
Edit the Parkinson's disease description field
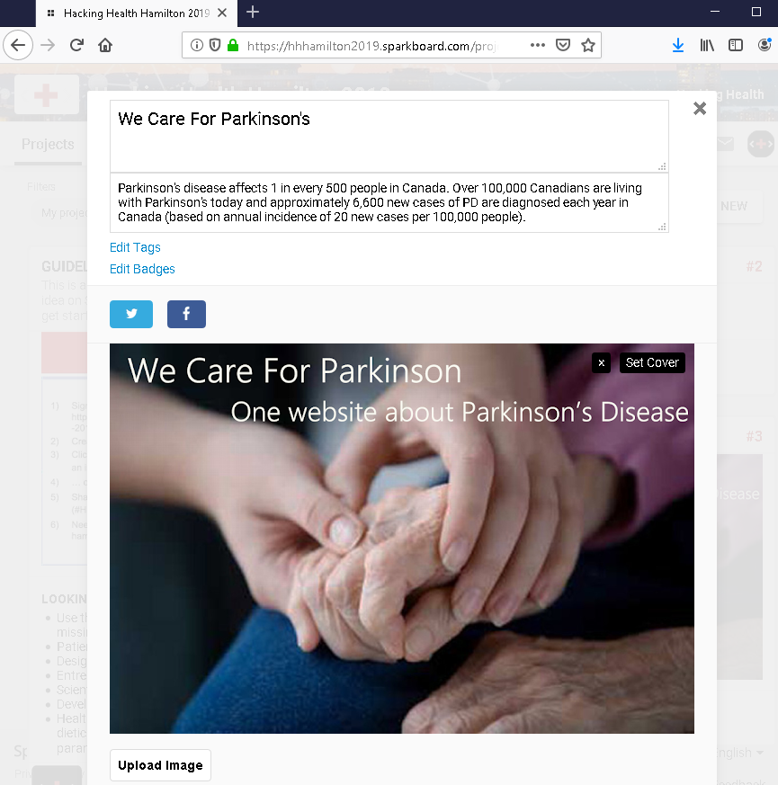pos(389,202)
